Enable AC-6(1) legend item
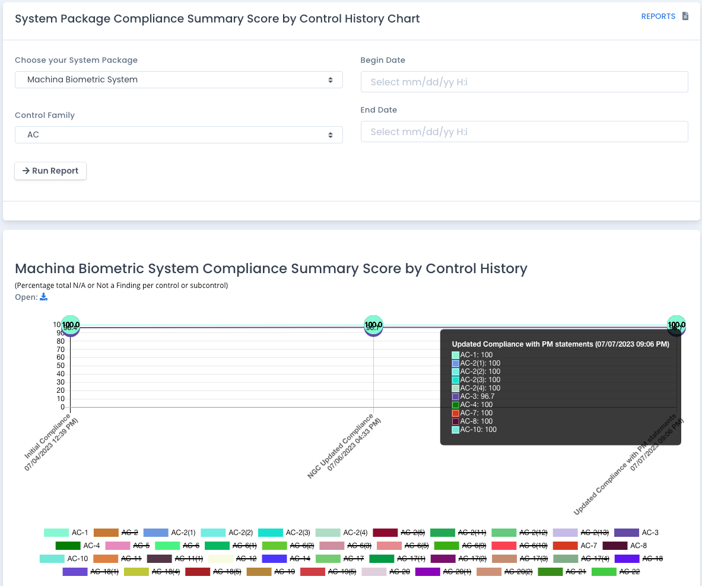Viewport: 702px width, 586px height. pos(231,545)
